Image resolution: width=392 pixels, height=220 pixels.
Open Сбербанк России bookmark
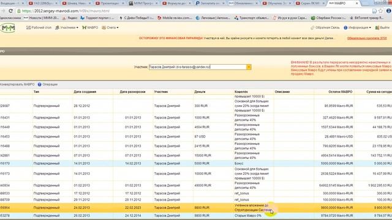click(328, 18)
